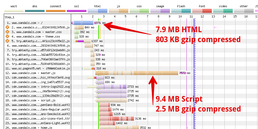Screen dimensions: 258x129
Task: Select the dns legend color bar
Action: tap(35, 11)
